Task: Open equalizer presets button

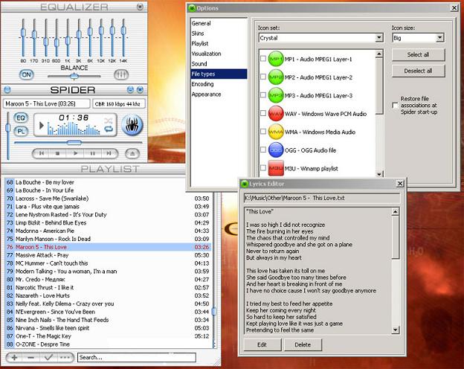Action: (121, 74)
